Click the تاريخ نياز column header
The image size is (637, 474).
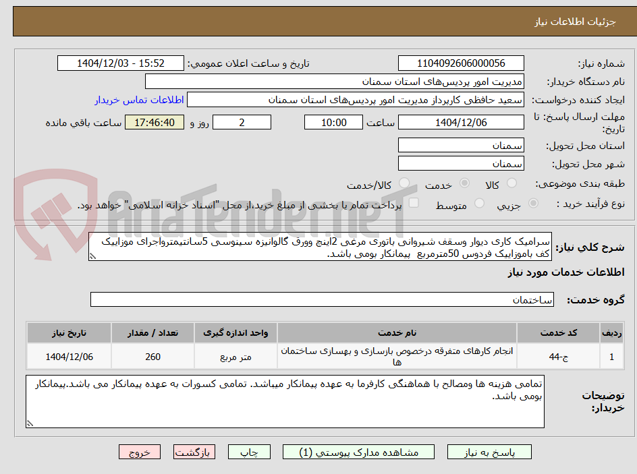69,333
